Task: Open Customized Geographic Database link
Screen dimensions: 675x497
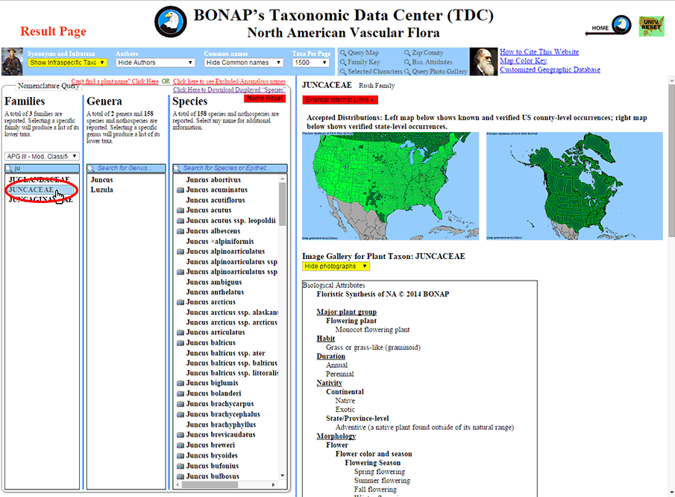Action: pos(550,69)
